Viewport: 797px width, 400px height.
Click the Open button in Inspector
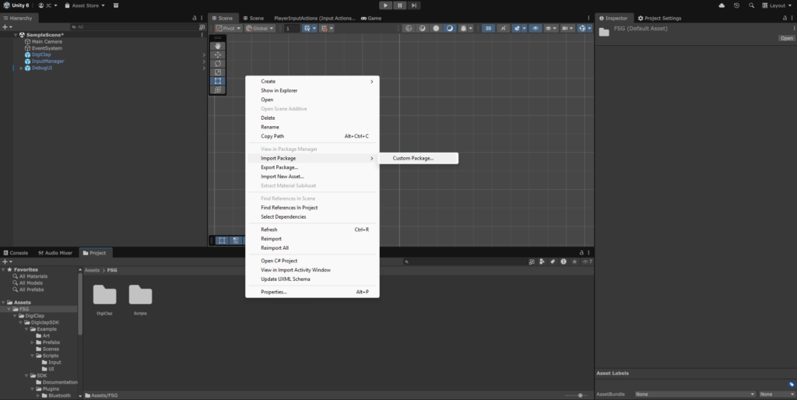coord(786,38)
